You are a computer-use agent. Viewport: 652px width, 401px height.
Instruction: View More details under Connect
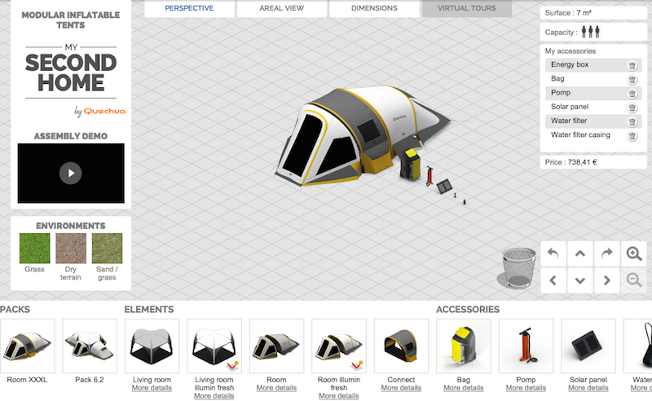pos(401,388)
